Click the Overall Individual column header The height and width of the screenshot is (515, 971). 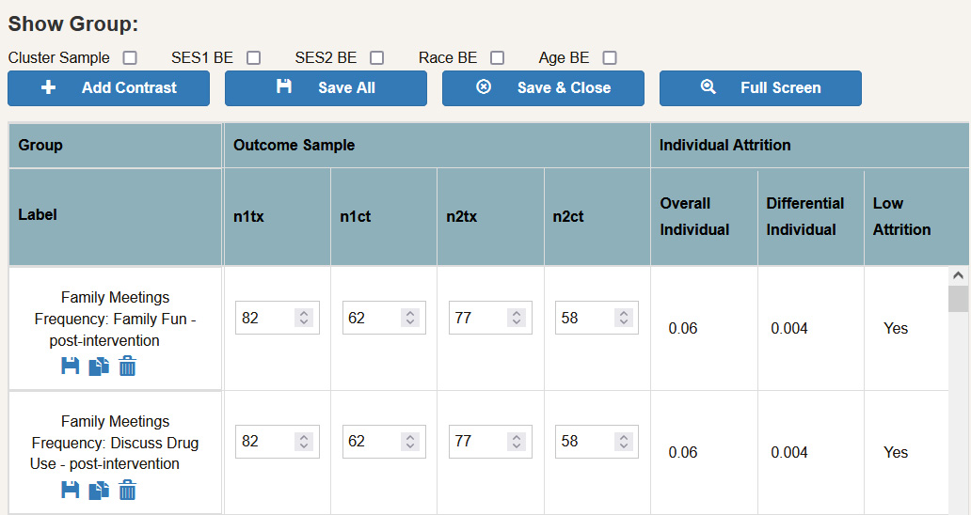point(704,217)
